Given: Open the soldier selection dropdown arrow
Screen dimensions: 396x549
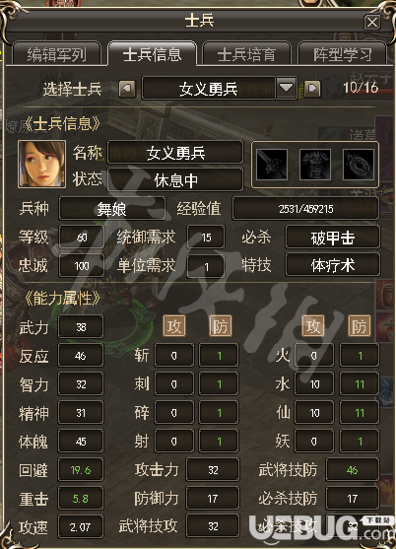Looking at the screenshot, I should click(x=287, y=88).
